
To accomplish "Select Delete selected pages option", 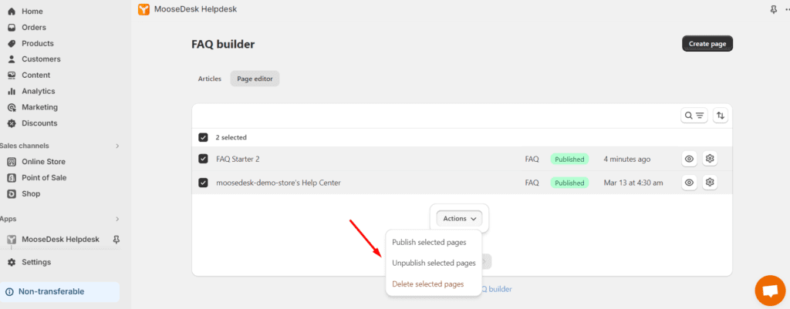I will 427,284.
